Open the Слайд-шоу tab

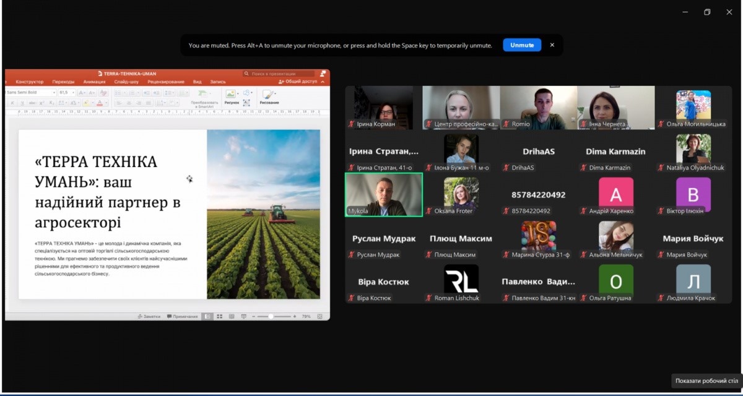tap(126, 82)
